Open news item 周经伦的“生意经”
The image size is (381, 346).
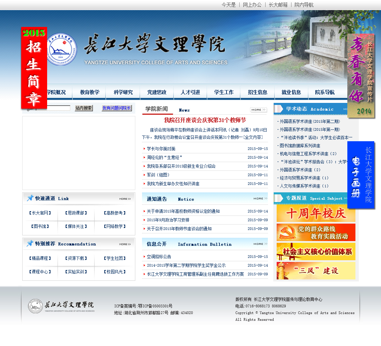[x=165, y=157]
